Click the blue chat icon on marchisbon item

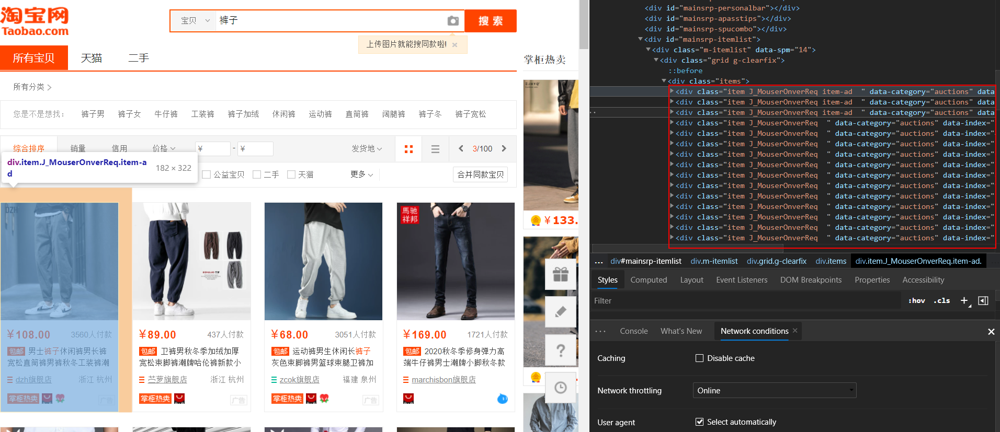click(x=502, y=399)
